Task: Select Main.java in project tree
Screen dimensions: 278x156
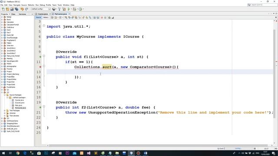Action: coord(18,105)
